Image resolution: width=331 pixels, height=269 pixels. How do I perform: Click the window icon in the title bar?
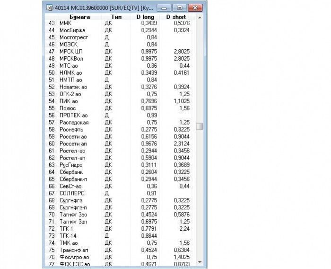[50, 8]
